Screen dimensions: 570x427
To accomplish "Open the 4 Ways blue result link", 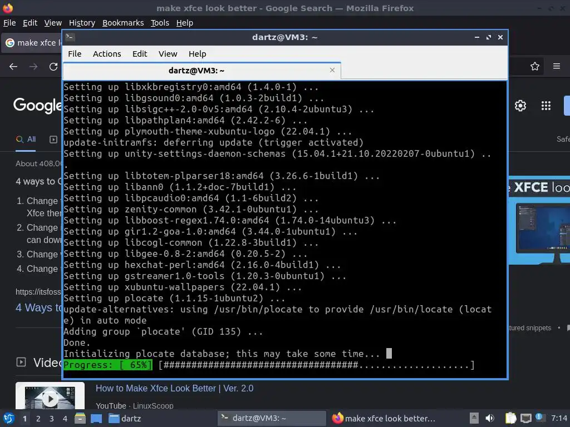I will pos(39,307).
